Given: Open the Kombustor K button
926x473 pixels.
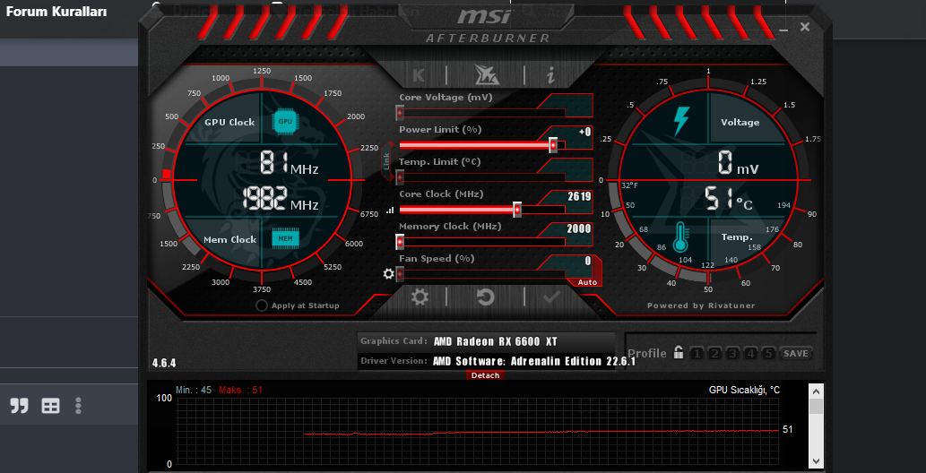Looking at the screenshot, I should 419,75.
